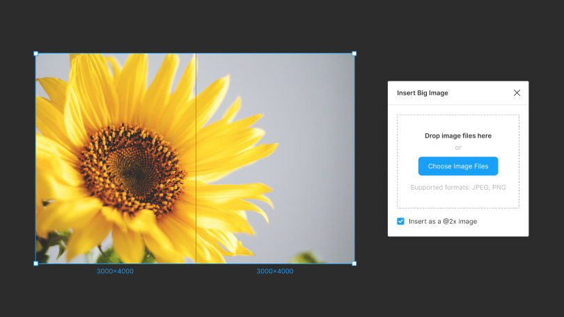Click the bottom-left selection handle
The width and height of the screenshot is (564, 317).
pyautogui.click(x=36, y=263)
